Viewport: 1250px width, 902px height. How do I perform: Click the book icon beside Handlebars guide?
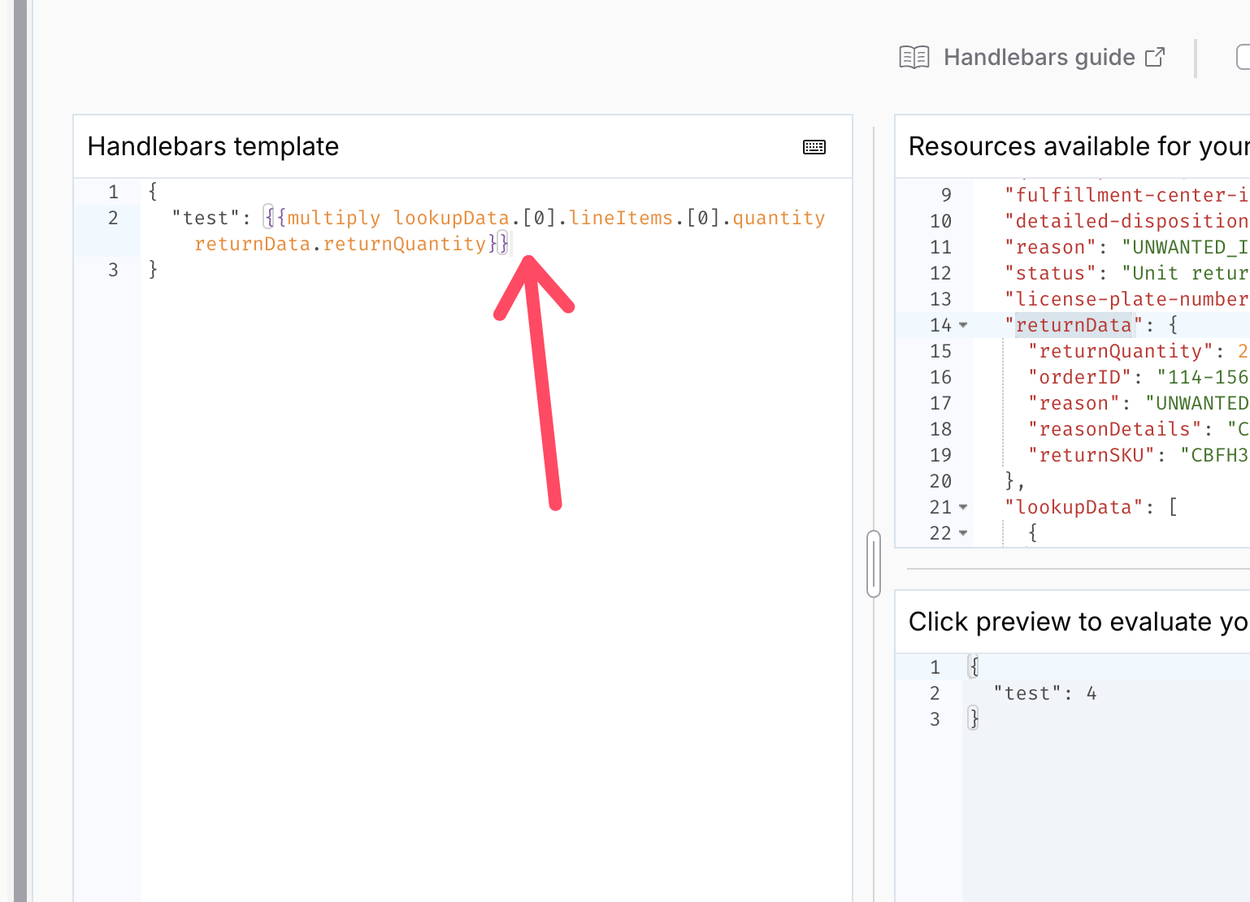915,57
